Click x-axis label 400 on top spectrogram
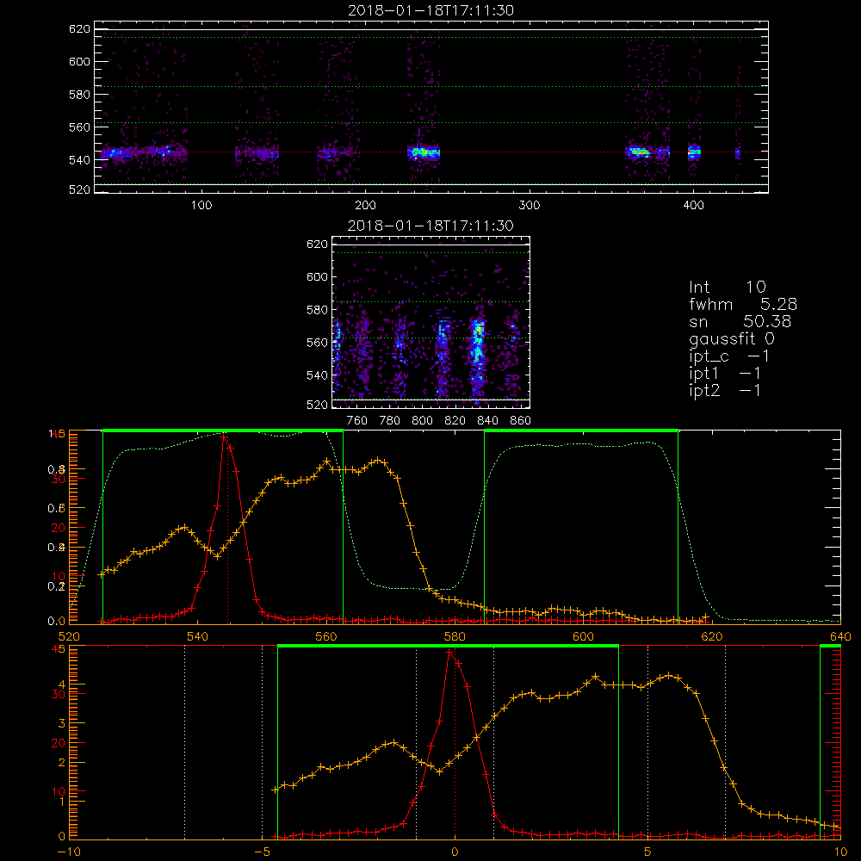861x861 pixels. [693, 206]
